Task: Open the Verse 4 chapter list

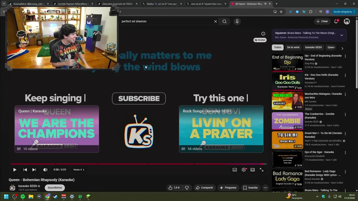Action: [79, 170]
